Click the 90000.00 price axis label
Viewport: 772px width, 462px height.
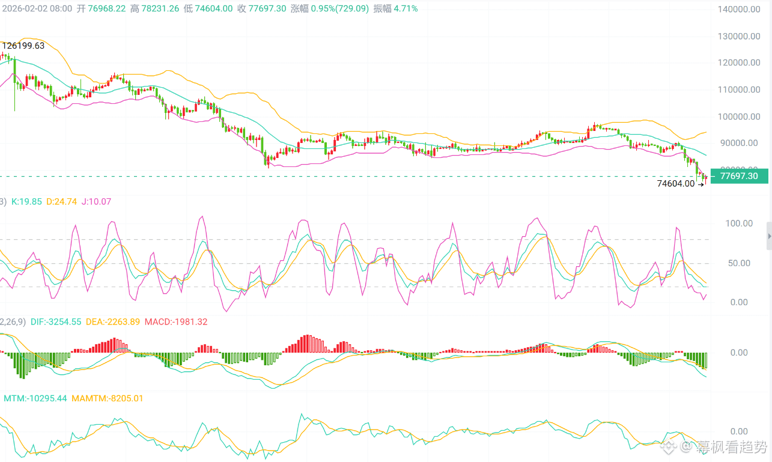click(x=738, y=143)
